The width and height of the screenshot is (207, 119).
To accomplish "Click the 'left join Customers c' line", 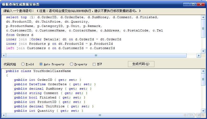I will point(60,48).
